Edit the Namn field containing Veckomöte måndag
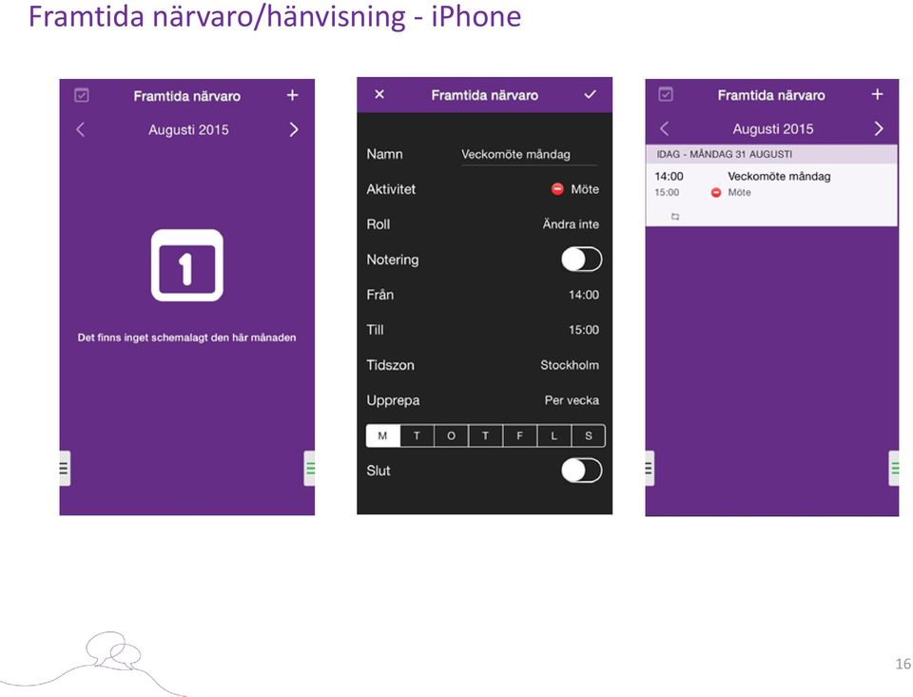This screenshot has height=697, width=913. click(x=530, y=154)
